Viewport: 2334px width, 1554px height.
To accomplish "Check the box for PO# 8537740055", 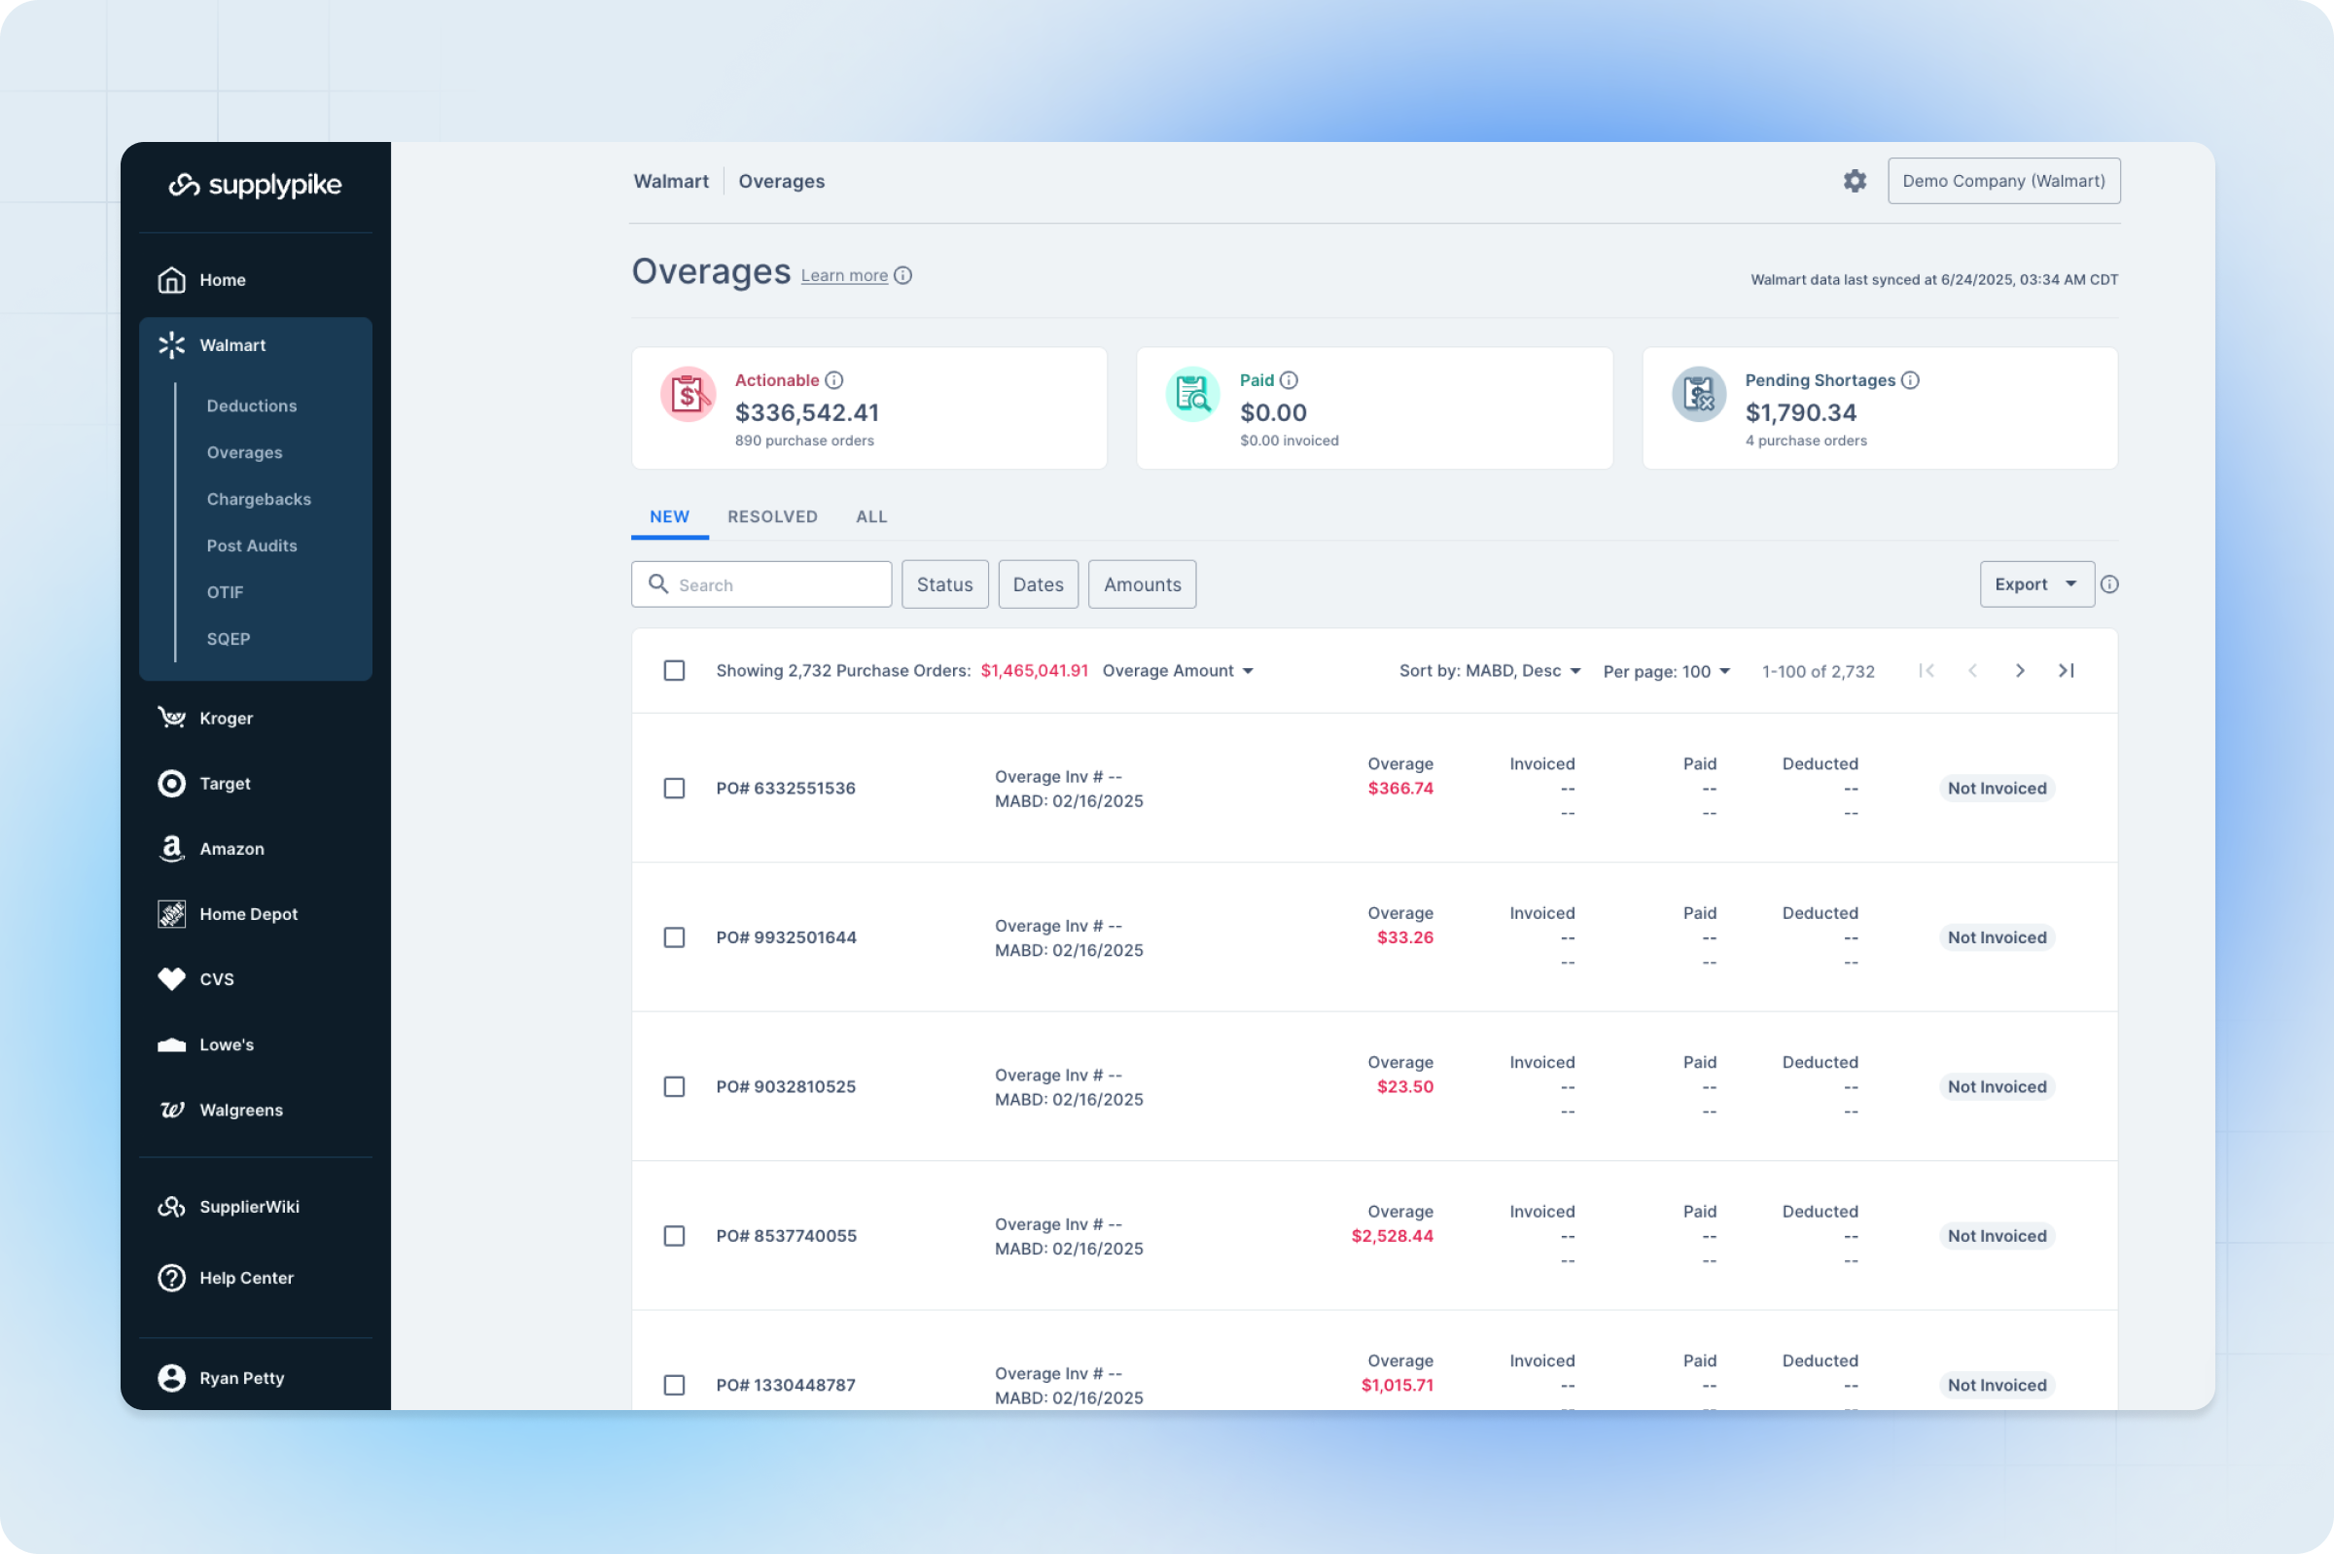I will coord(674,1236).
